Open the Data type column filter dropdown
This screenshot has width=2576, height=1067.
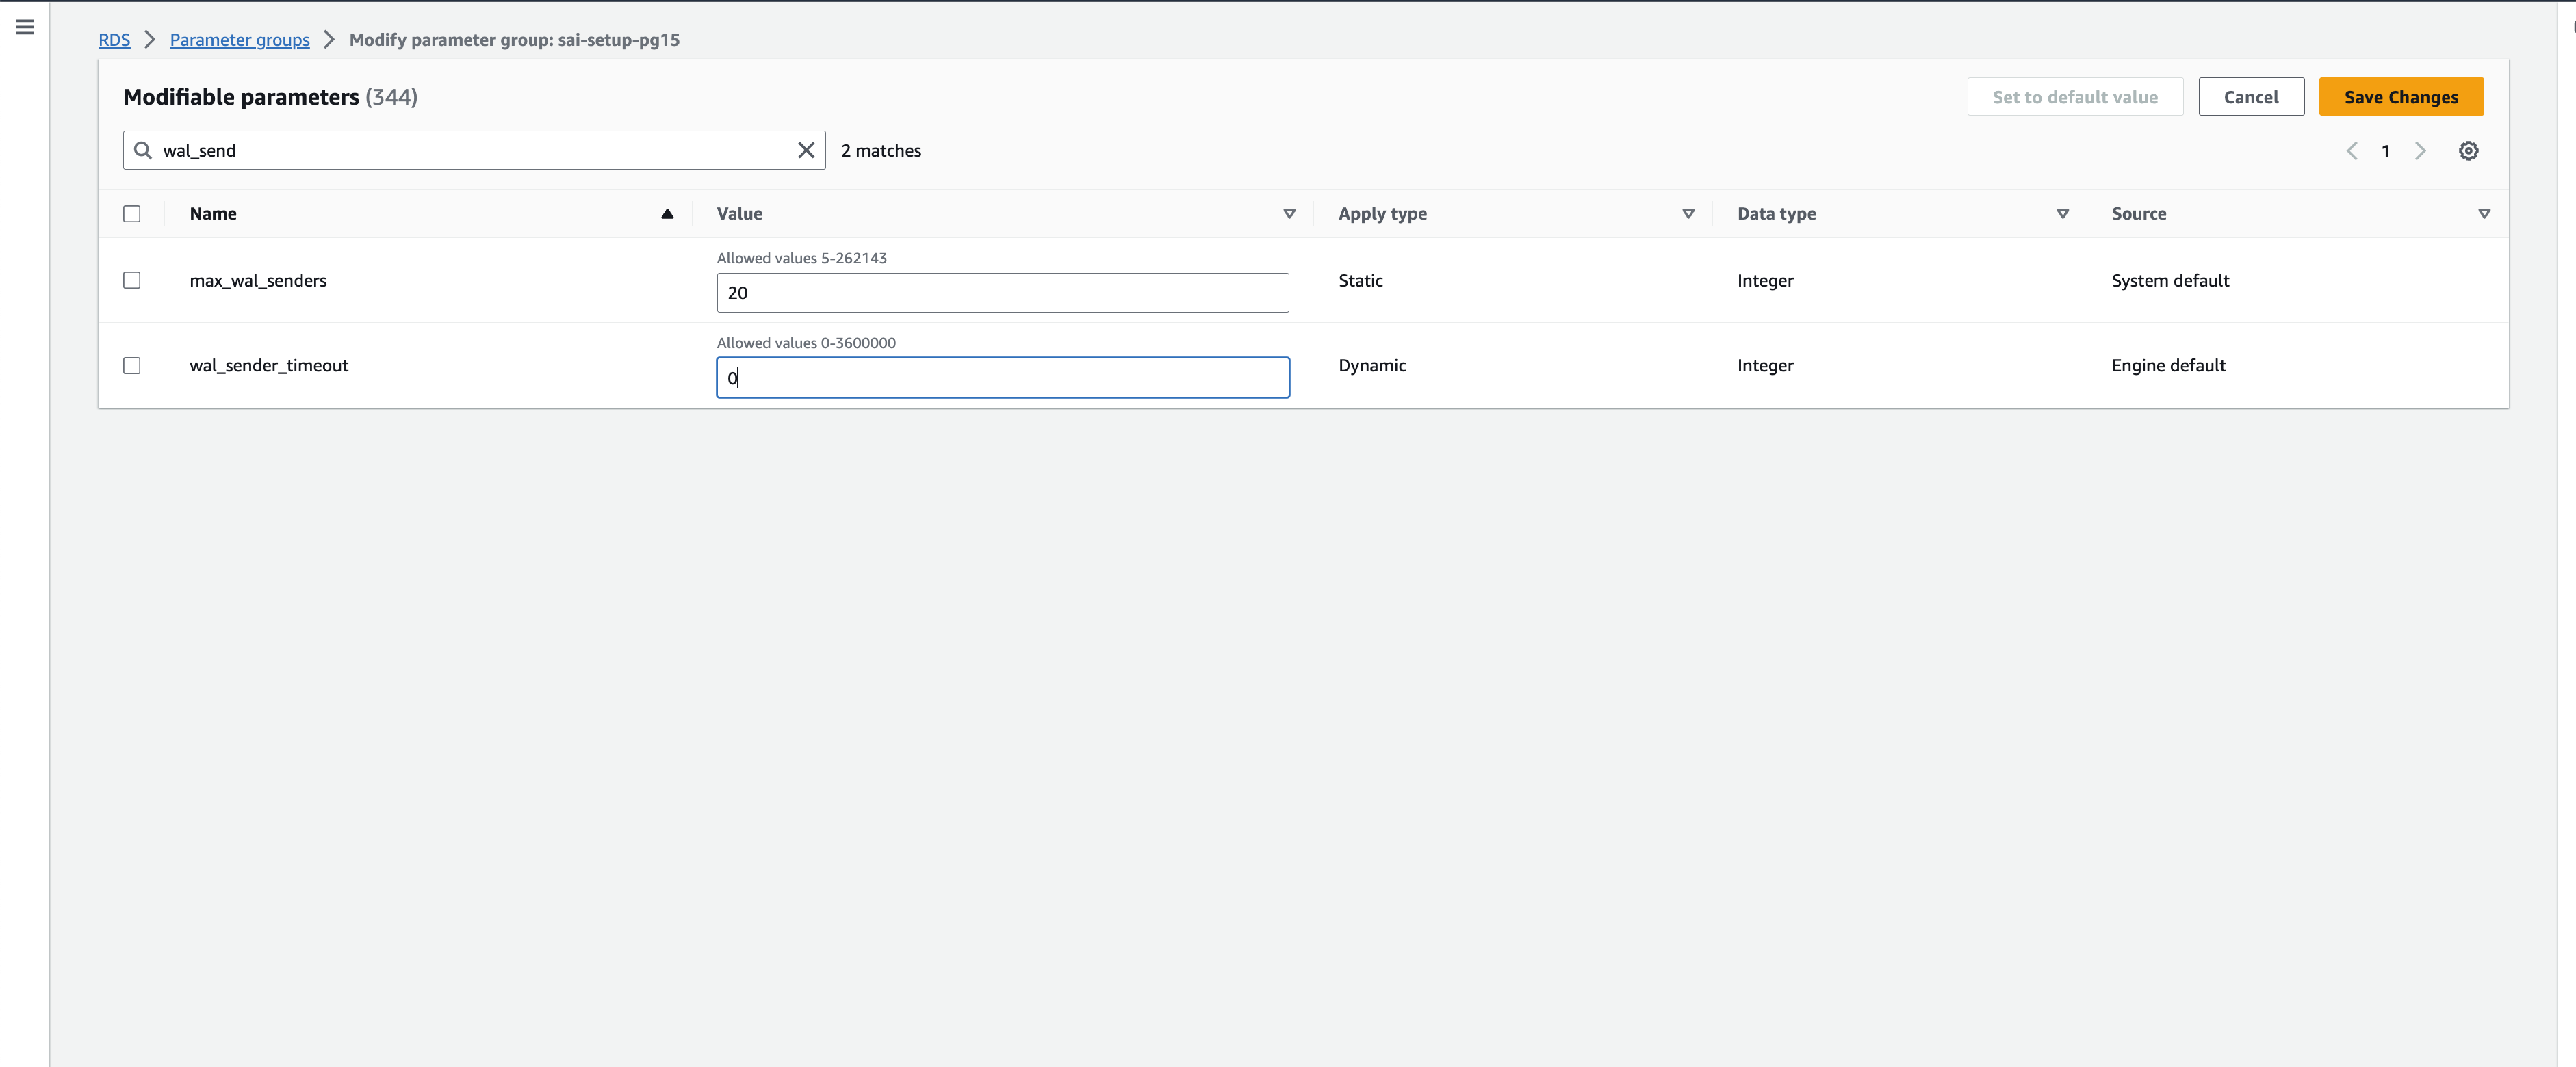pos(2062,214)
